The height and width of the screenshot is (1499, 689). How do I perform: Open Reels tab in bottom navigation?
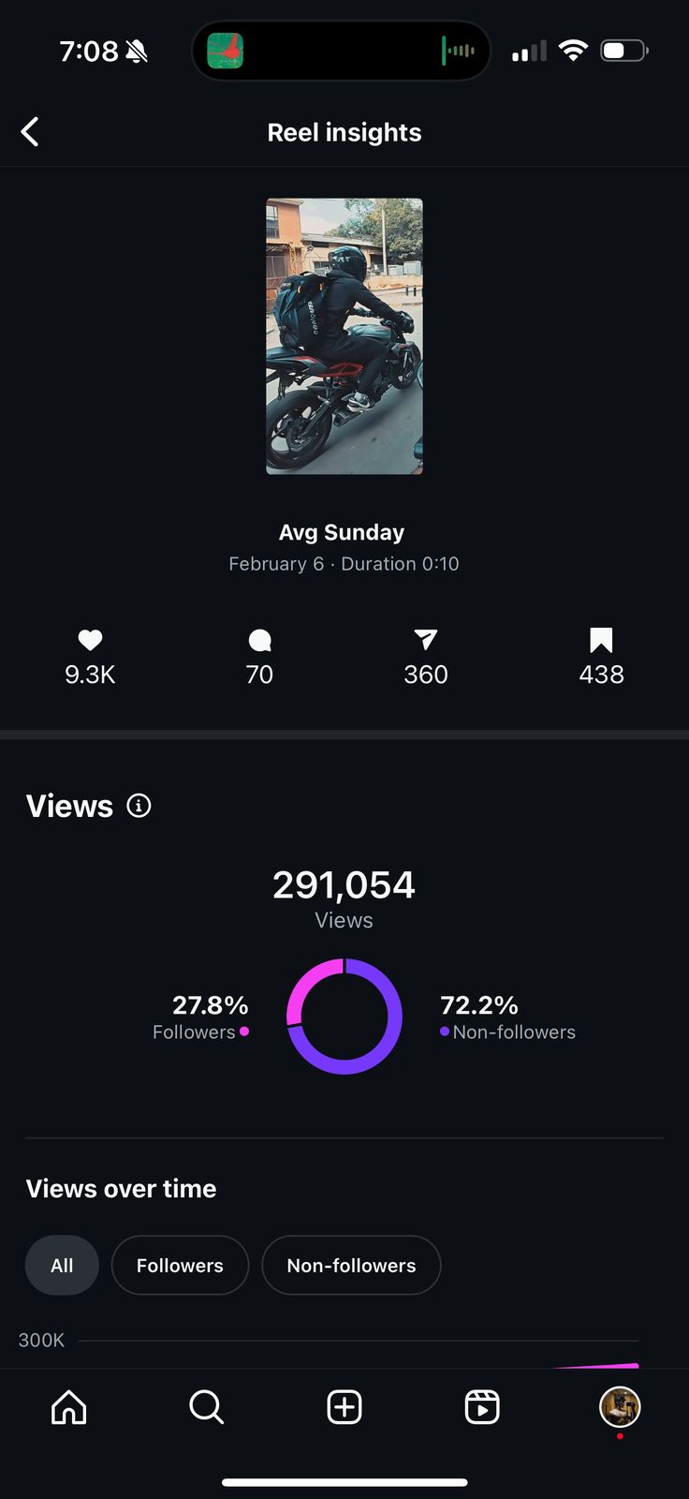(x=482, y=1406)
